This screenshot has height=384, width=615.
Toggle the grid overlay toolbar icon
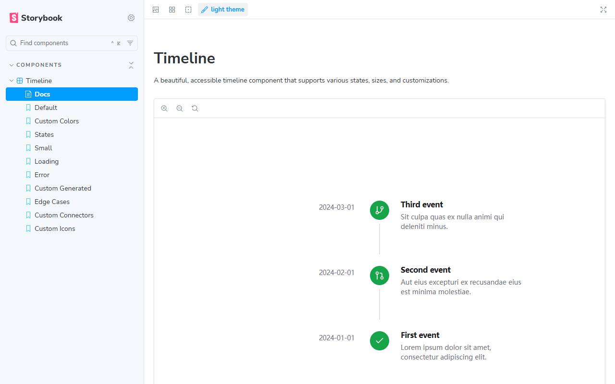[172, 10]
